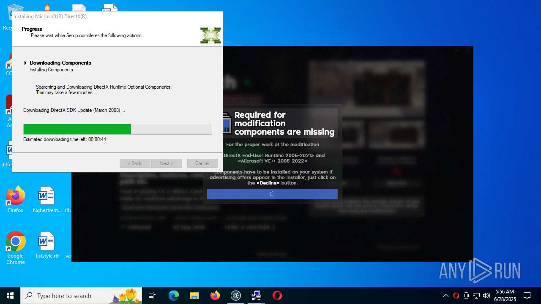541x304 pixels.
Task: Switch to DirectX setup taskbar icon
Action: point(256,296)
